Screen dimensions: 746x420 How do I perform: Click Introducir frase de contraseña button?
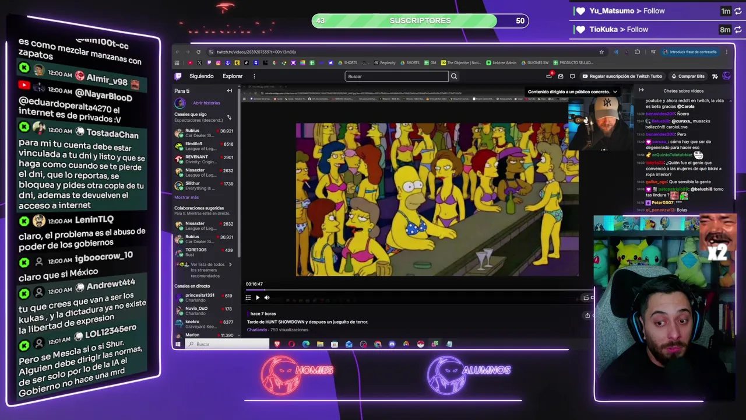(x=689, y=52)
